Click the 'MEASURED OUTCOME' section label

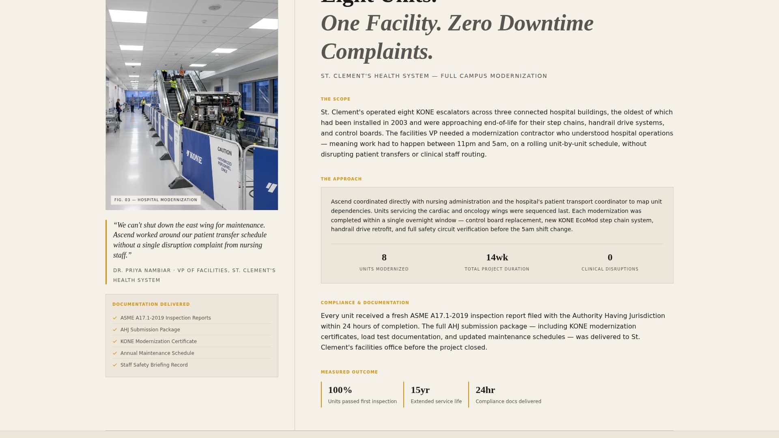tap(349, 372)
